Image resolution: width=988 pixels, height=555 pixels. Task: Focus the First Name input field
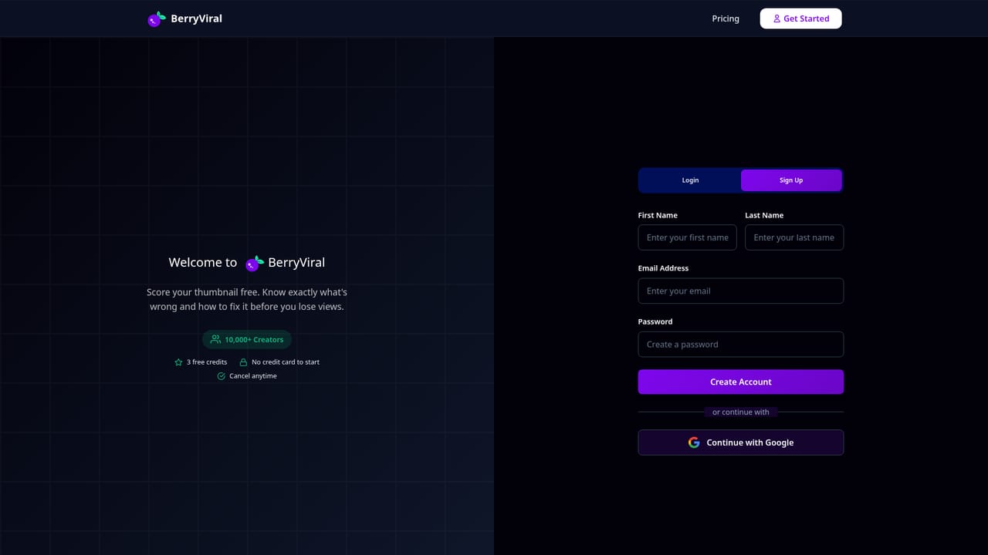tap(688, 237)
